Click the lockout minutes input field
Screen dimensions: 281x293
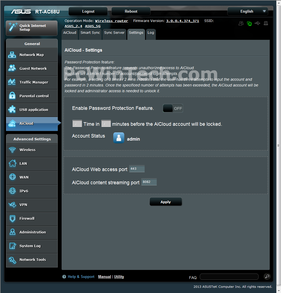click(106, 124)
